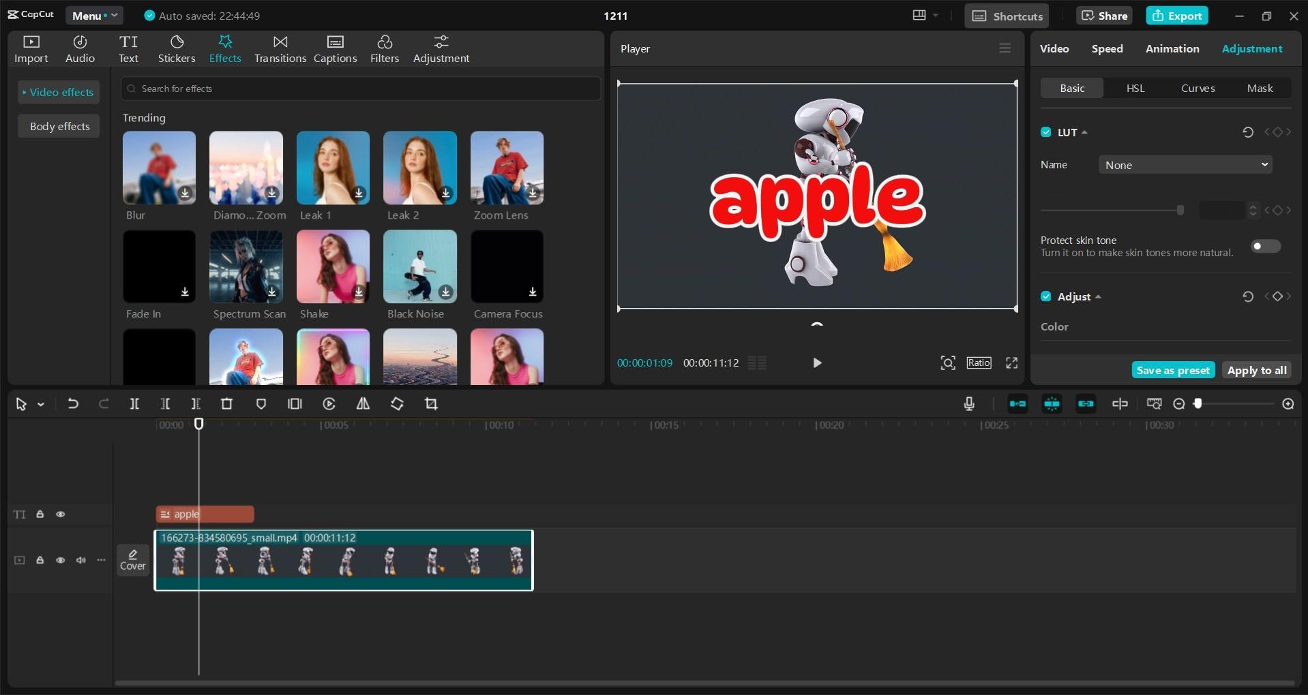The width and height of the screenshot is (1308, 695).
Task: Select the Body effects category
Action: click(59, 126)
